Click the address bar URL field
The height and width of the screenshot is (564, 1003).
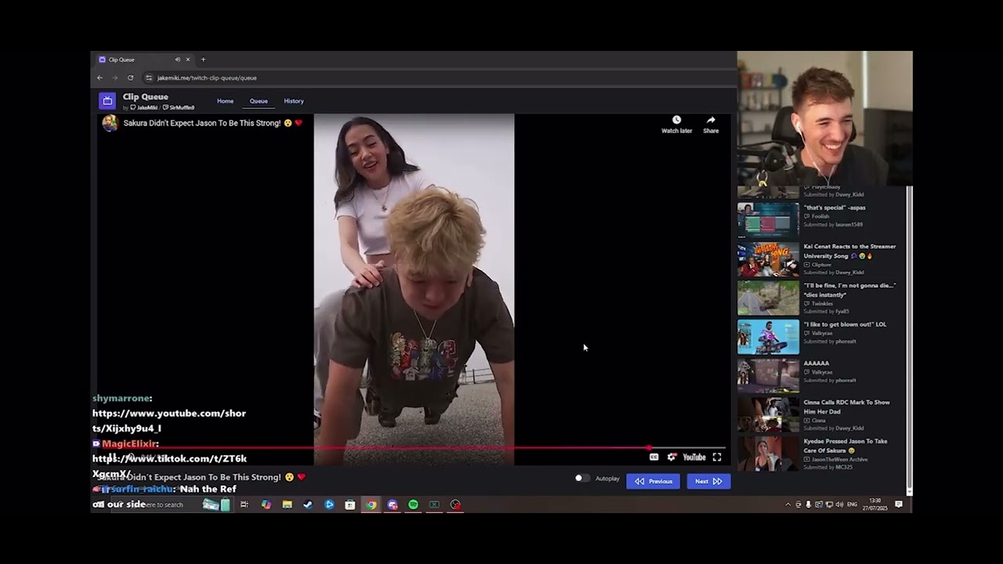(439, 78)
